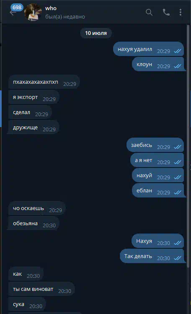Screen dimensions: 191x314
Task: Select the message обезьяна
Action: pos(34,224)
